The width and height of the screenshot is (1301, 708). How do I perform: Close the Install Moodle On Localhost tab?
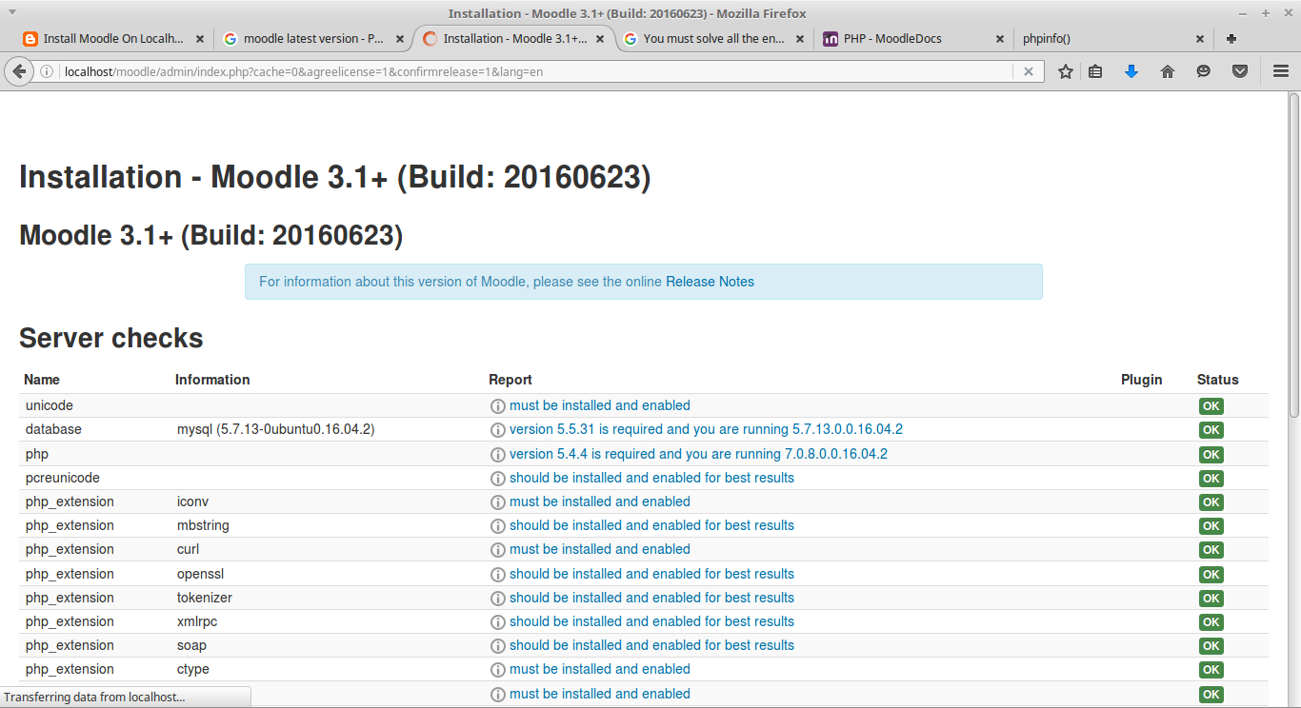pos(200,39)
